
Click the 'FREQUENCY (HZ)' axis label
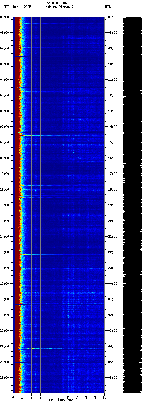pyautogui.click(x=62, y=400)
